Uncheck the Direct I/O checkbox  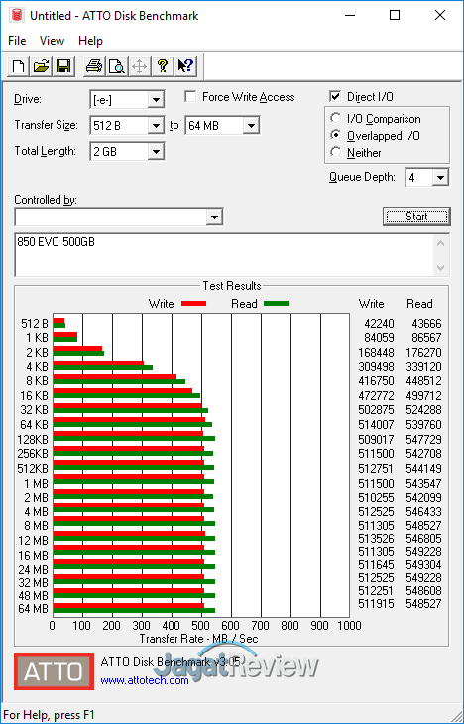(x=335, y=97)
